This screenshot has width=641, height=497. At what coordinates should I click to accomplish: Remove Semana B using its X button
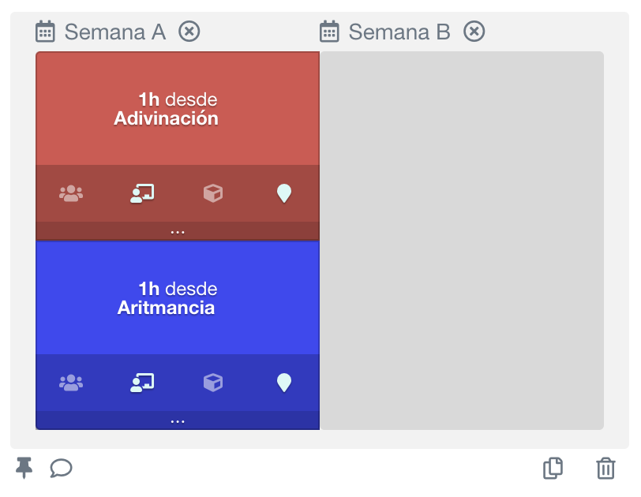pos(474,32)
